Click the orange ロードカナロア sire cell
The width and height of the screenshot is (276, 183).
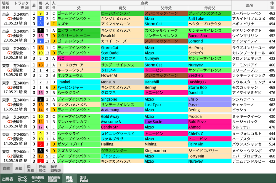pyautogui.click(x=78, y=65)
